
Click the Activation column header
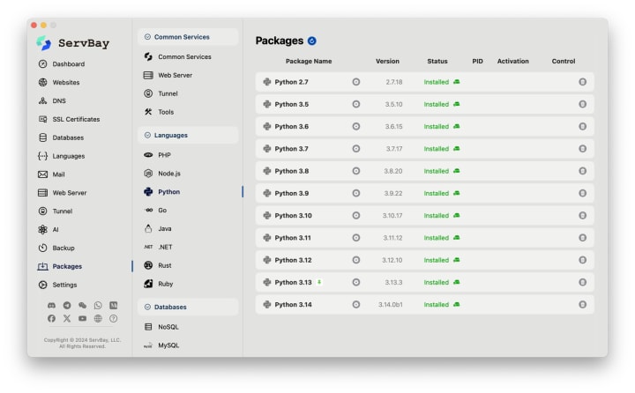click(512, 61)
